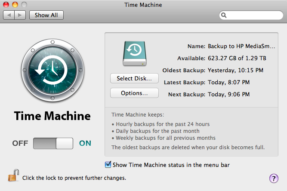Click 'Click the lock to prevent further changes.' text
The width and height of the screenshot is (287, 191).
click(74, 178)
